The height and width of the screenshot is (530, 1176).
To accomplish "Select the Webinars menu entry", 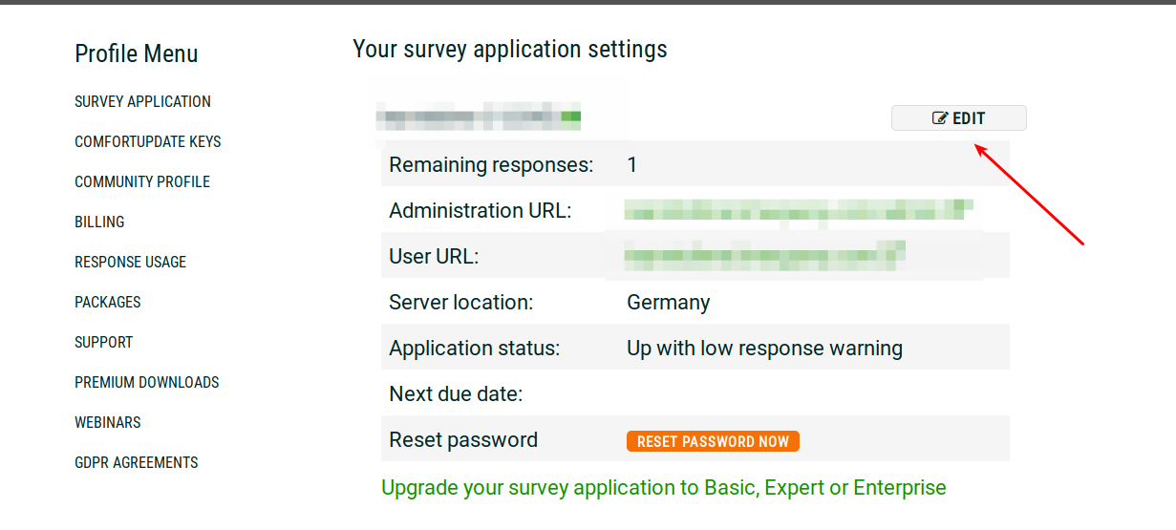I will point(107,422).
